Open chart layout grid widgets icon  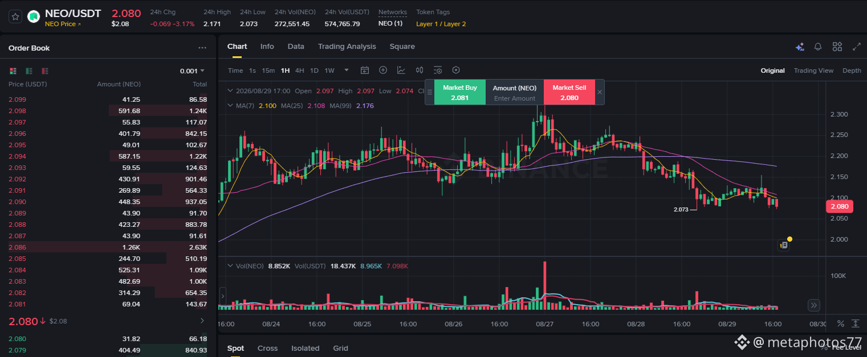[837, 47]
